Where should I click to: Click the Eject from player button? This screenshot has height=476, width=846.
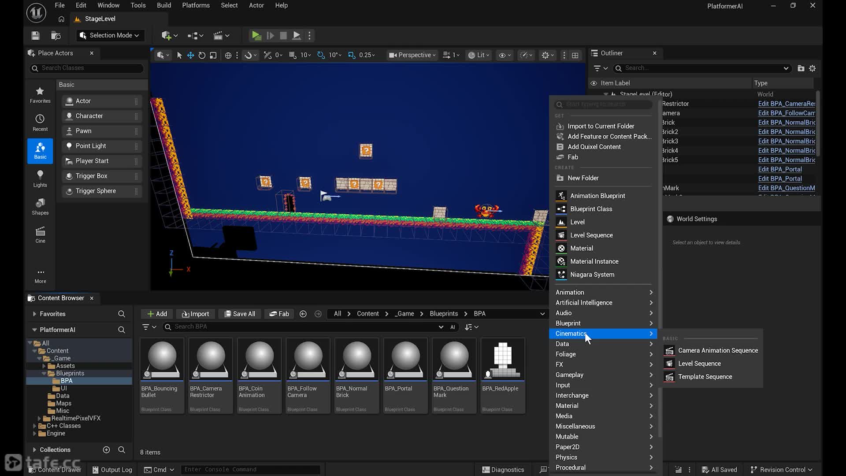point(297,36)
